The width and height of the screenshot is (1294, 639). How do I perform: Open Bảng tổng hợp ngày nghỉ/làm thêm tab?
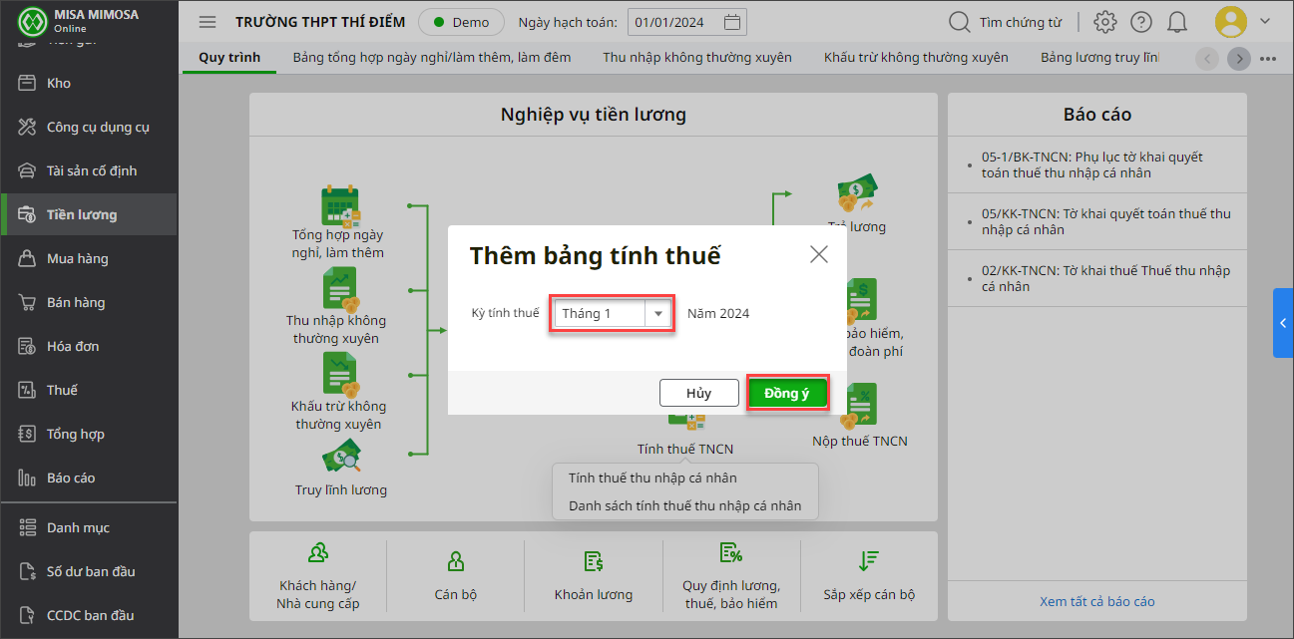tap(432, 57)
